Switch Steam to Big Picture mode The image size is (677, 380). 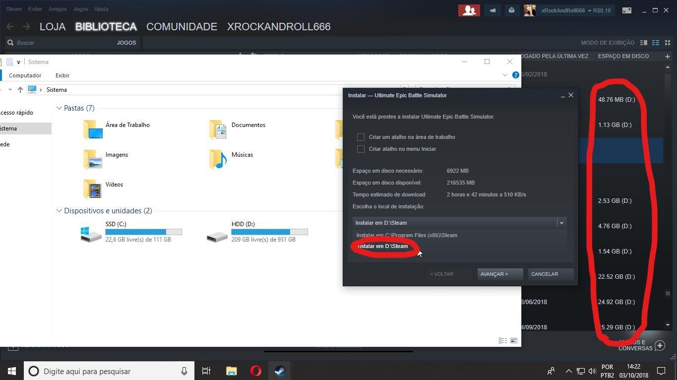627,10
